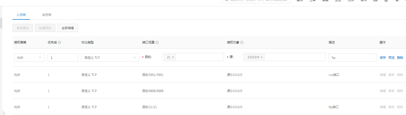The width and height of the screenshot is (406, 115).
Task: Click the 手动添加 button
Action: tap(23, 28)
